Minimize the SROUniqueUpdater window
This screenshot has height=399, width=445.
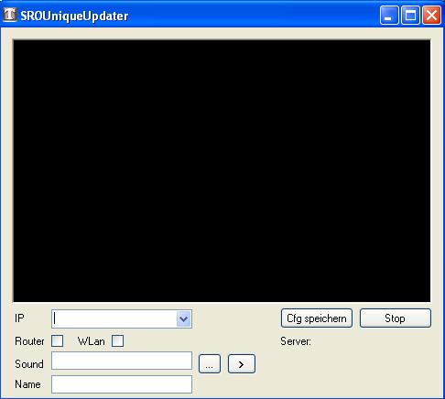pyautogui.click(x=389, y=15)
